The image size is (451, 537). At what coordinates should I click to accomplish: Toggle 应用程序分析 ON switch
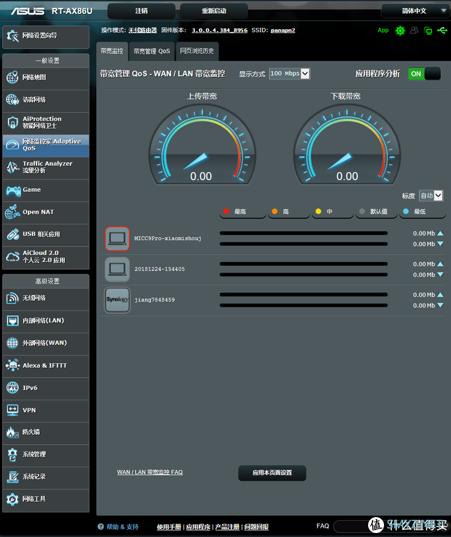point(424,74)
